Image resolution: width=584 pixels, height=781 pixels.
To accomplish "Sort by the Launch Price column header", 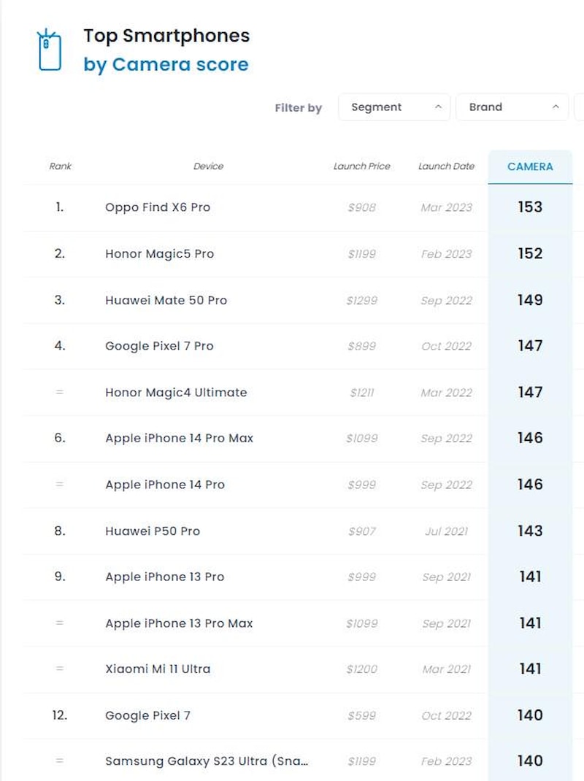I will point(362,166).
